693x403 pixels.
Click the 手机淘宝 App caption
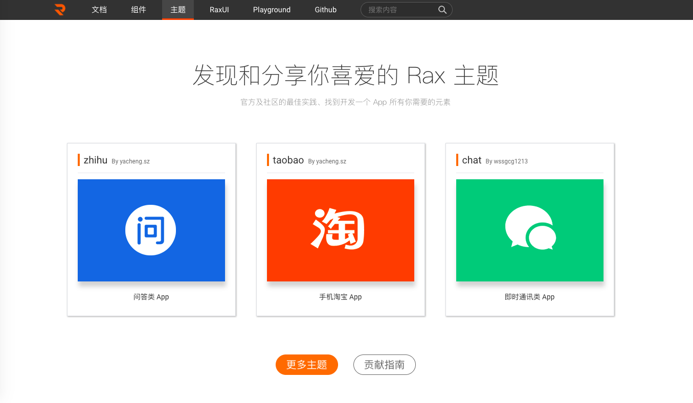tap(341, 297)
